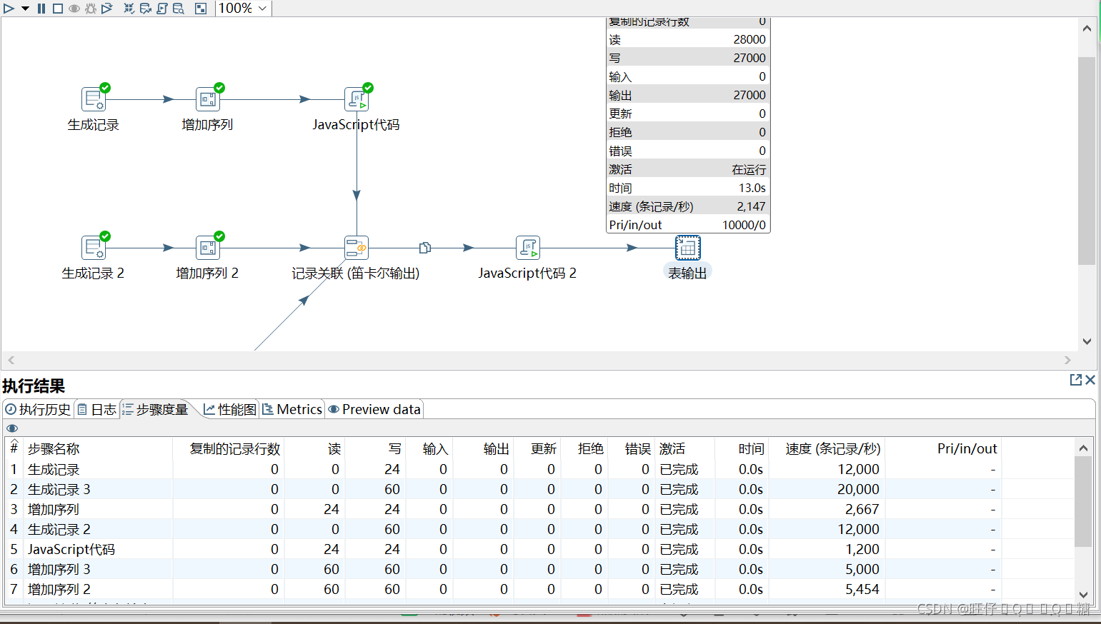The height and width of the screenshot is (624, 1101).
Task: Open the run options dropdown arrow
Action: point(25,9)
